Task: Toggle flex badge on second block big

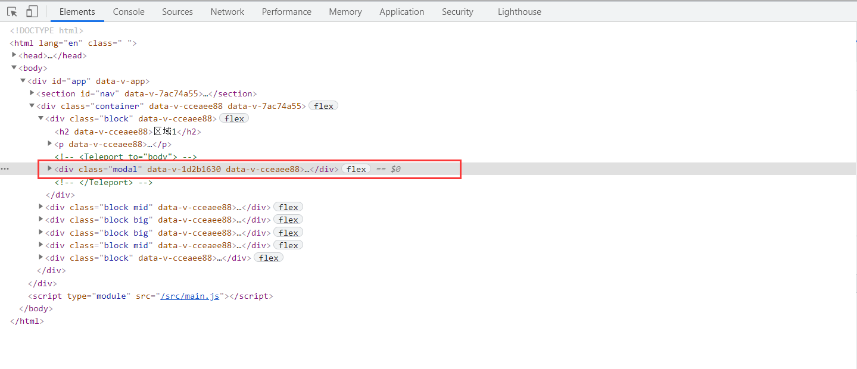Action: (x=288, y=233)
